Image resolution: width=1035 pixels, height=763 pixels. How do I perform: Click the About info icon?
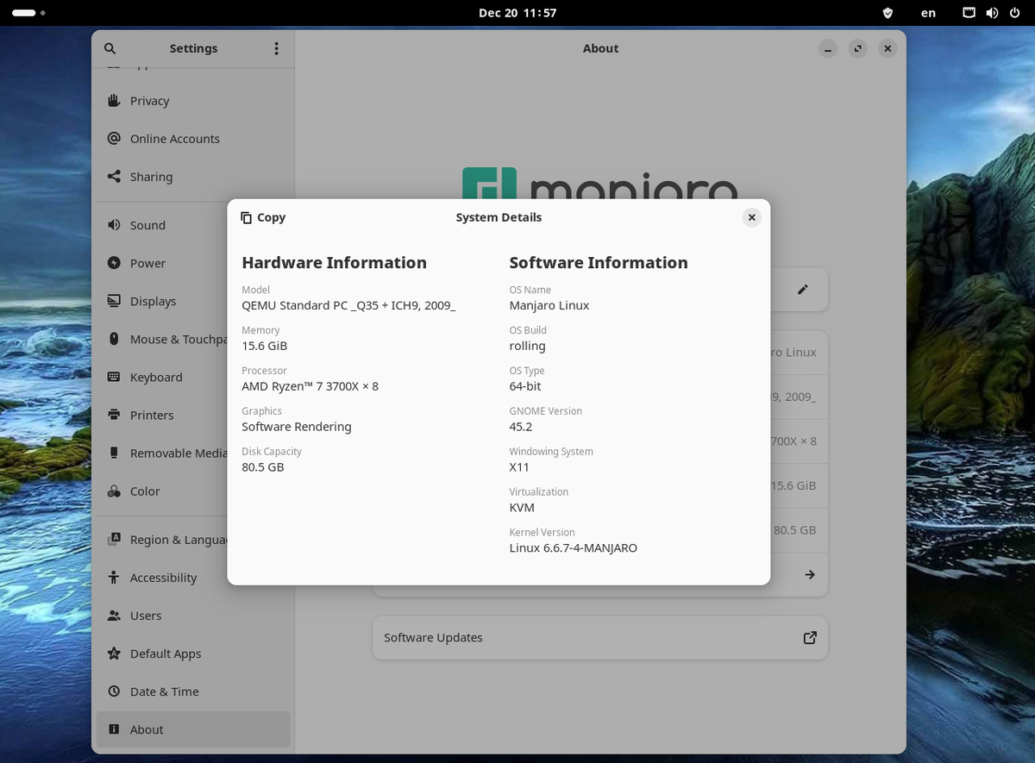(x=114, y=729)
